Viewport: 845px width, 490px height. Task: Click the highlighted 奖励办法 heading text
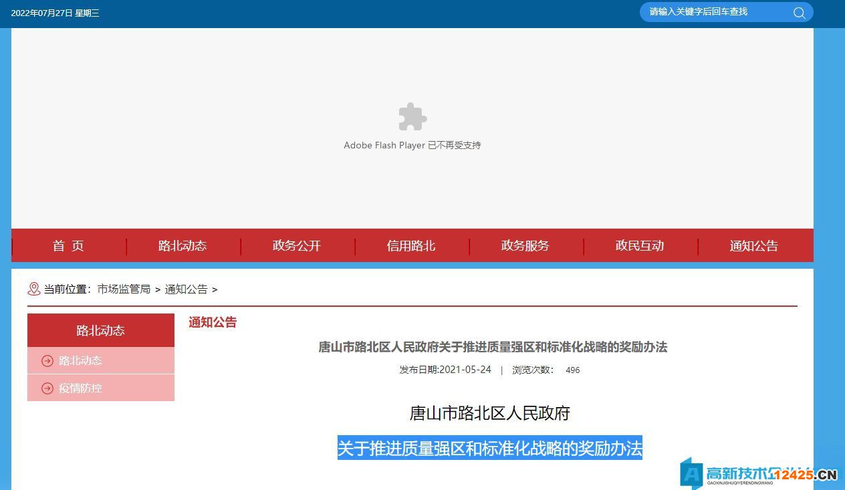click(x=489, y=448)
